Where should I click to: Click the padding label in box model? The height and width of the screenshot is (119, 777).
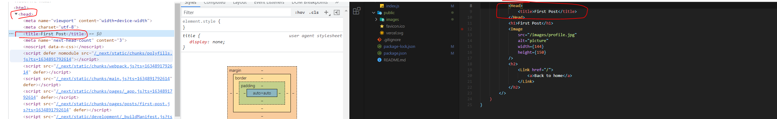[248, 86]
